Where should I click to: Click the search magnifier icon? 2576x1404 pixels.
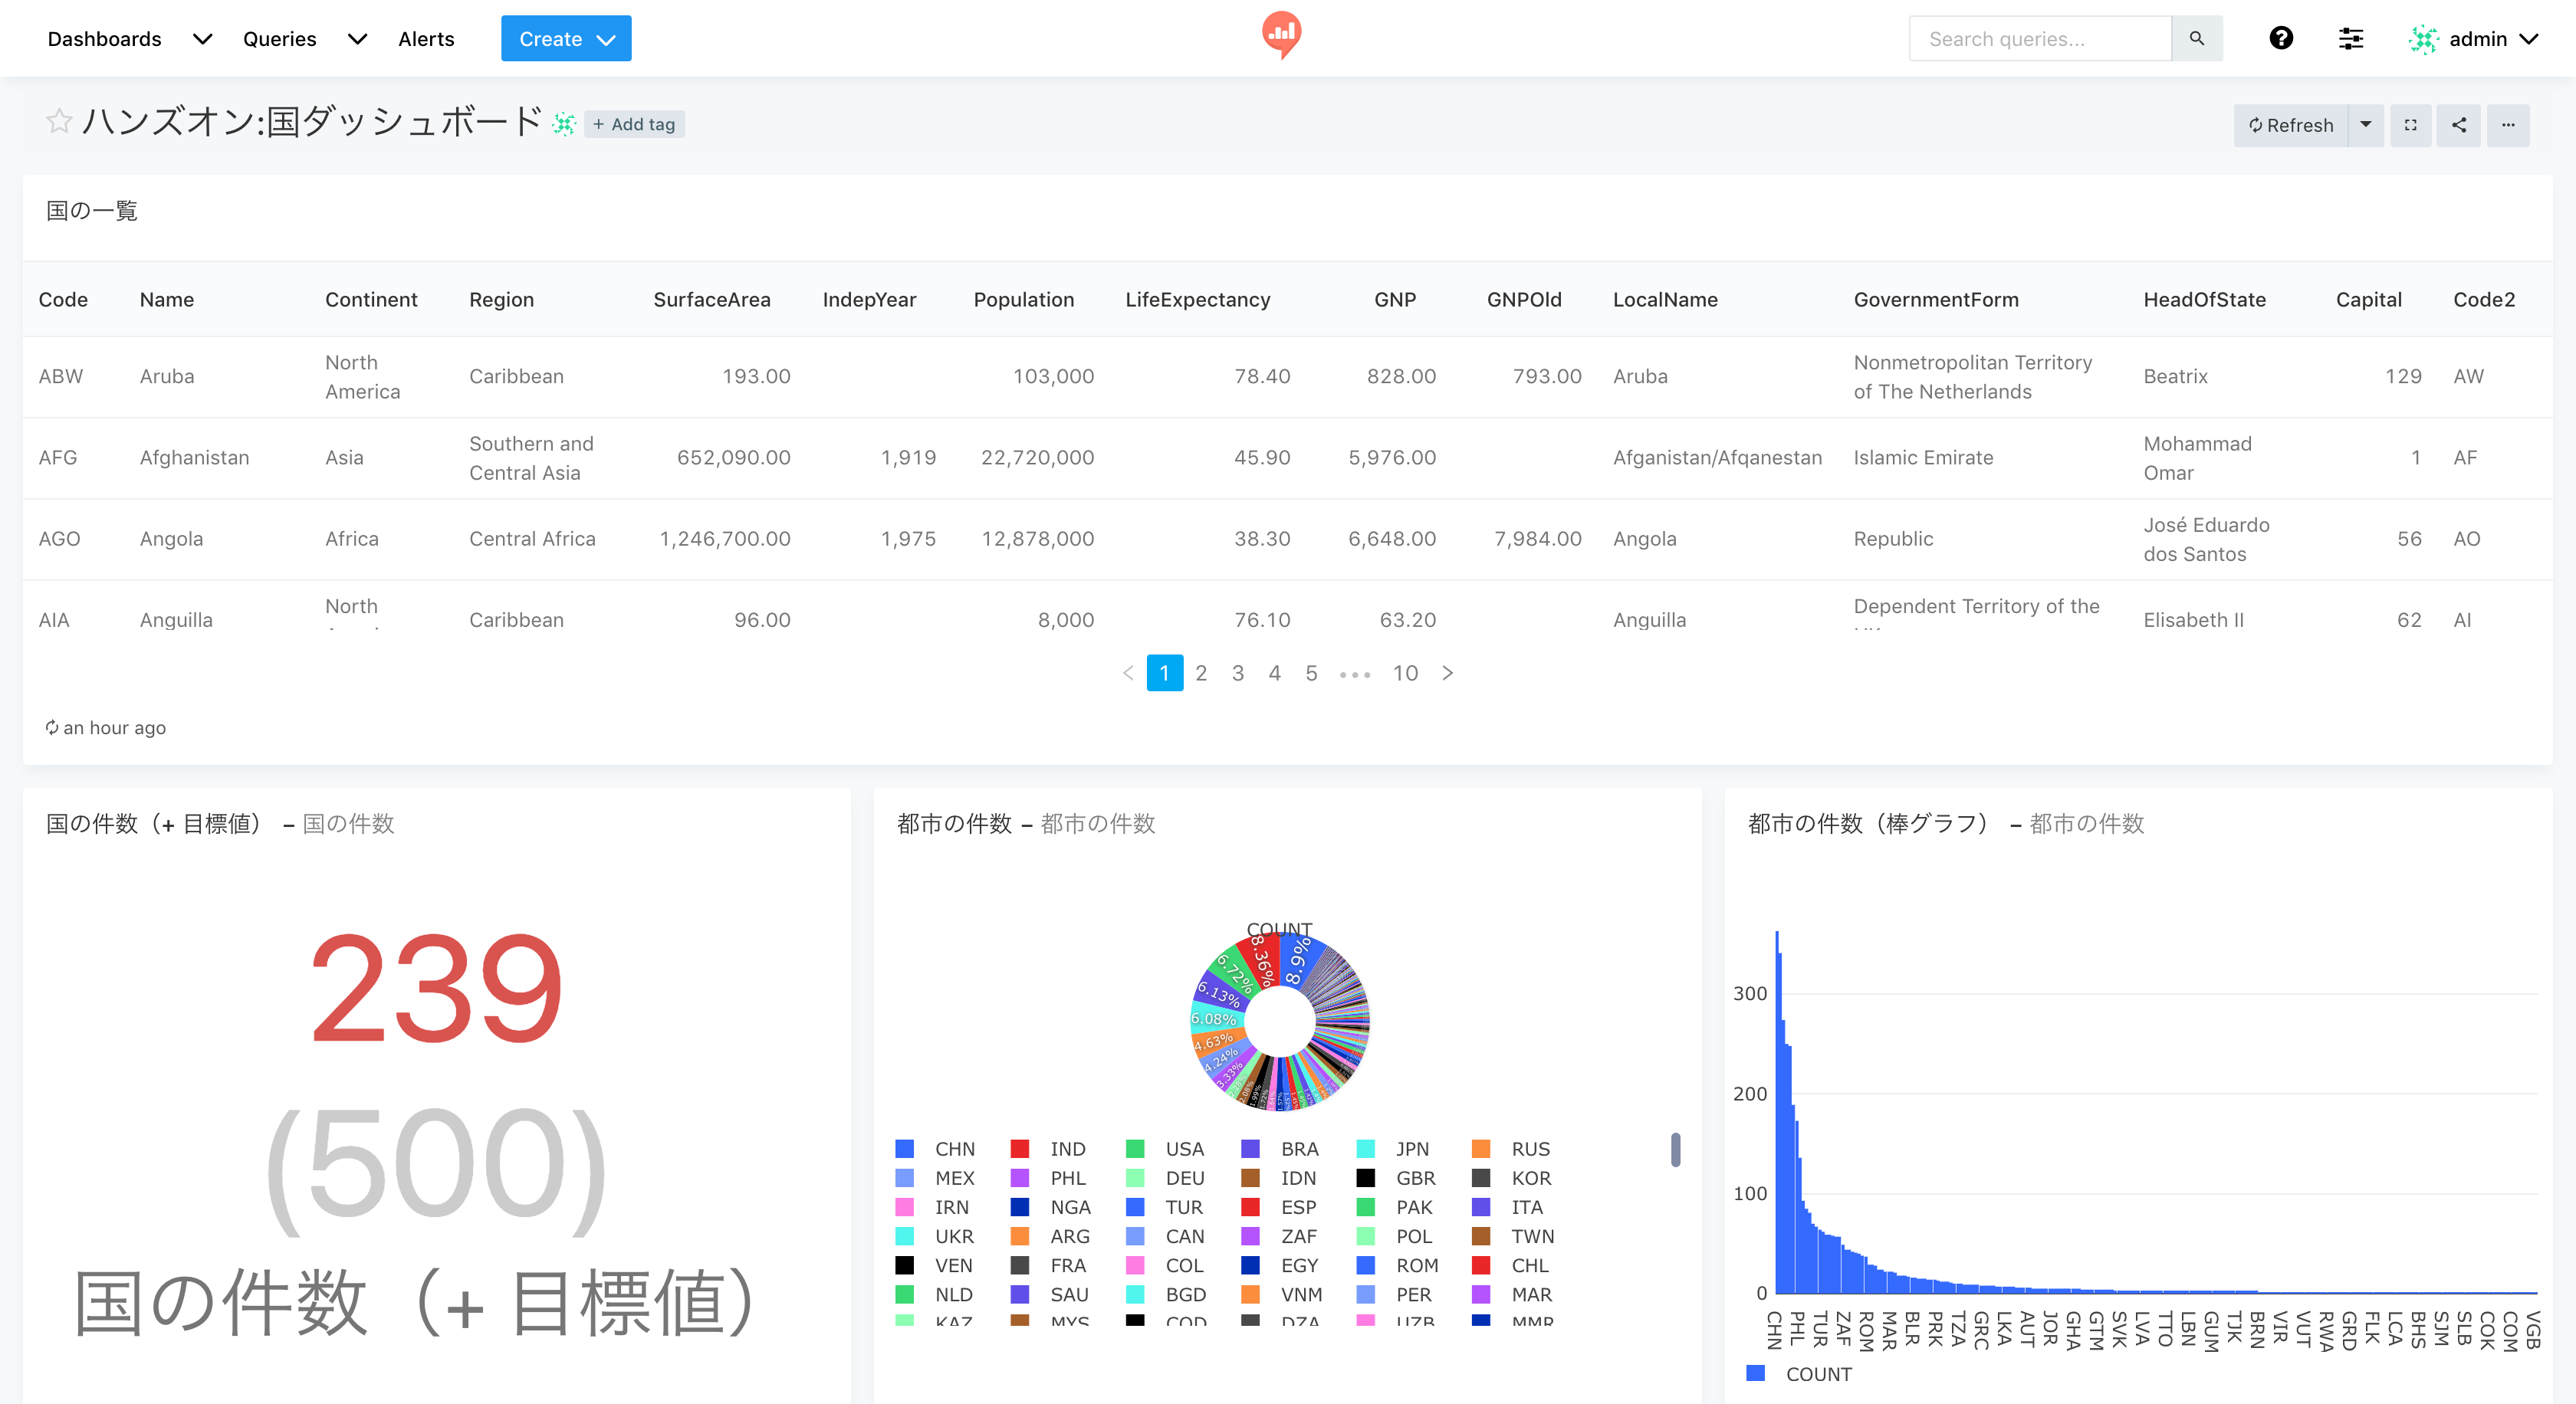[x=2196, y=39]
